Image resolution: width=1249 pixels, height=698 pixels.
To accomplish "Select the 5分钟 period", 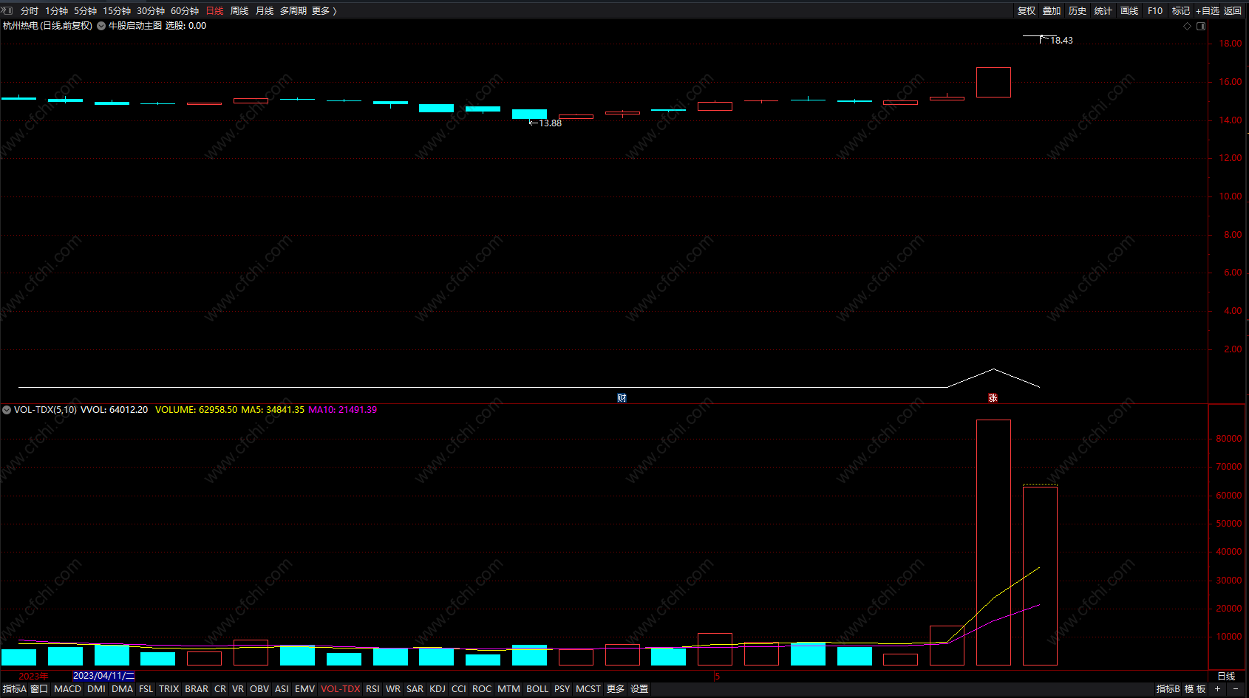I will [x=85, y=11].
